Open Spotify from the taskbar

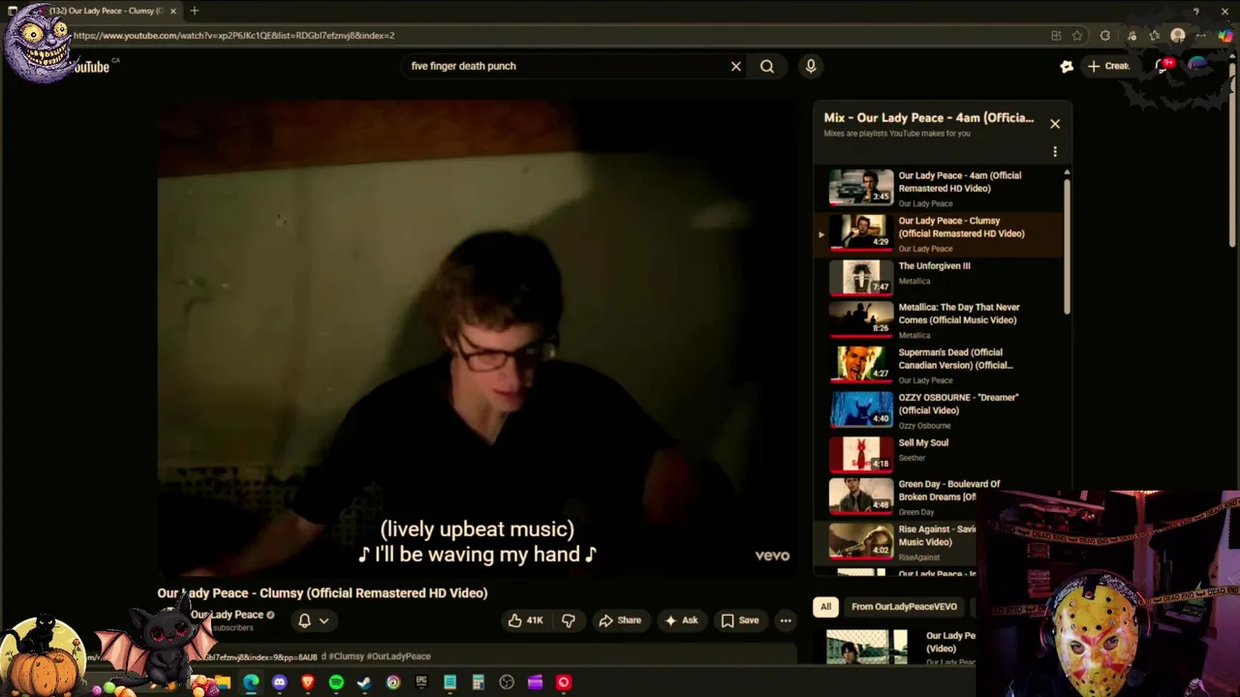(336, 682)
